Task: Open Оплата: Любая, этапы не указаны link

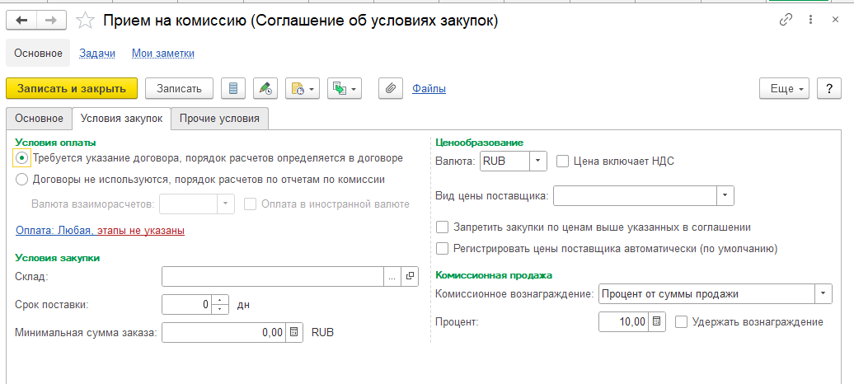Action: click(x=100, y=231)
